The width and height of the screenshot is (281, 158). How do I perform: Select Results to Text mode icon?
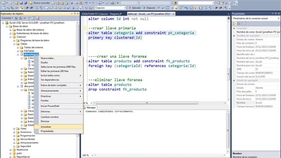192,8
